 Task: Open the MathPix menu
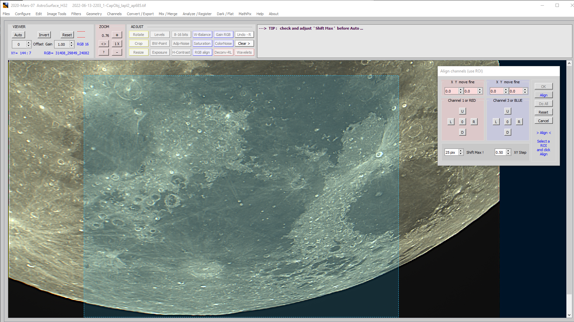[245, 14]
